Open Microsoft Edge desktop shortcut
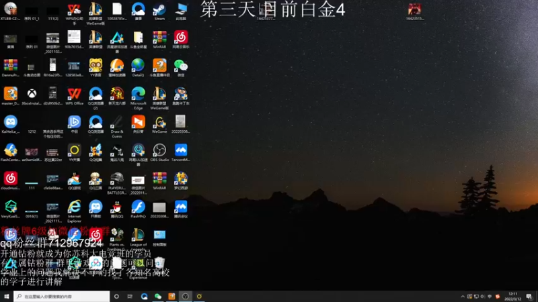The width and height of the screenshot is (538, 302). coord(139,98)
